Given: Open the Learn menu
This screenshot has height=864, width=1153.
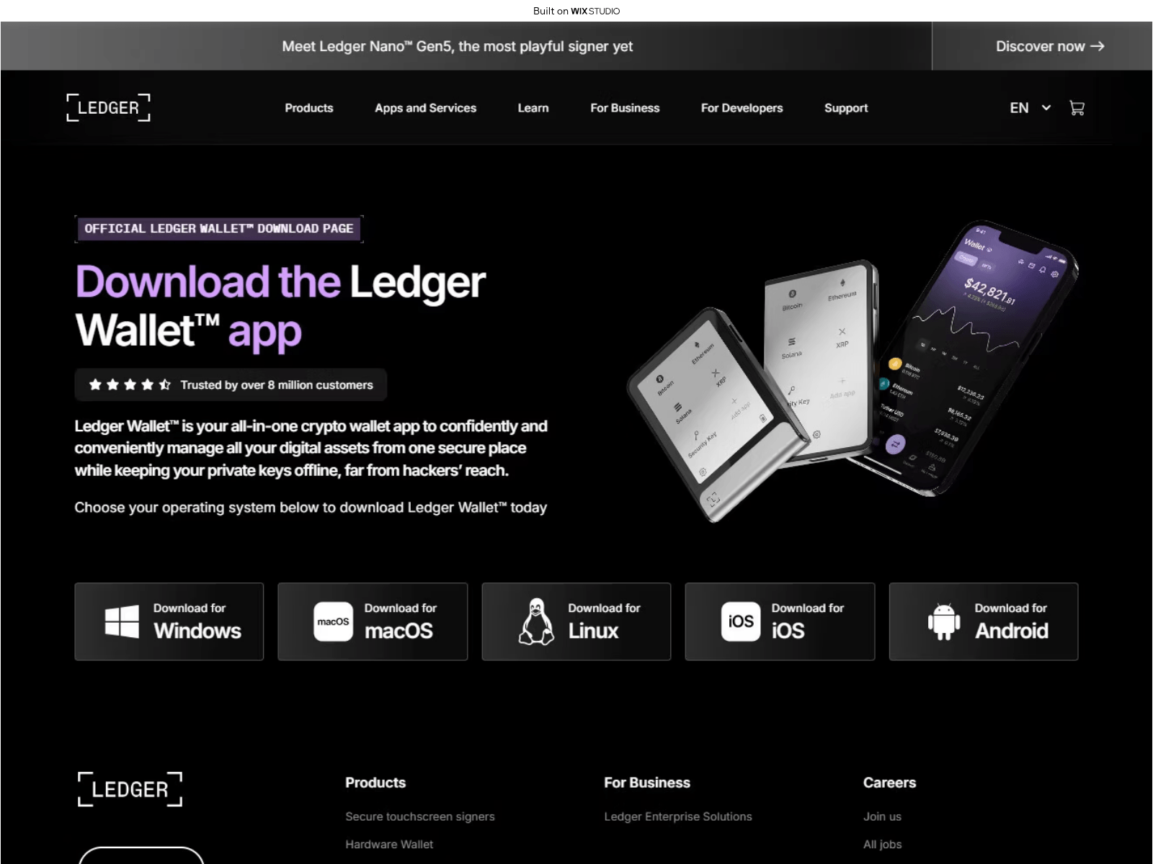Looking at the screenshot, I should 533,108.
